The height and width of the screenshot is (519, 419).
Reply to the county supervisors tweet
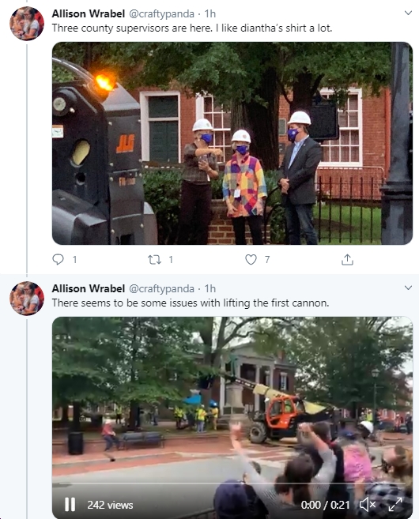tap(58, 259)
